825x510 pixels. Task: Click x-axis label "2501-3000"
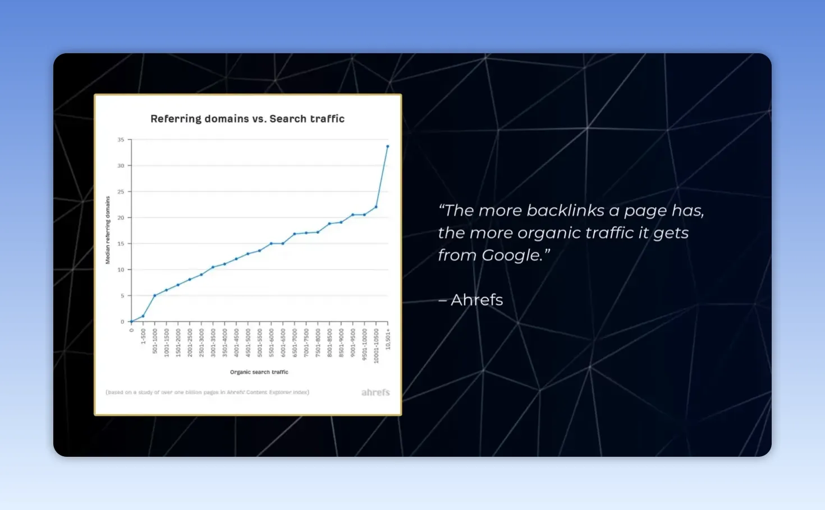[201, 343]
